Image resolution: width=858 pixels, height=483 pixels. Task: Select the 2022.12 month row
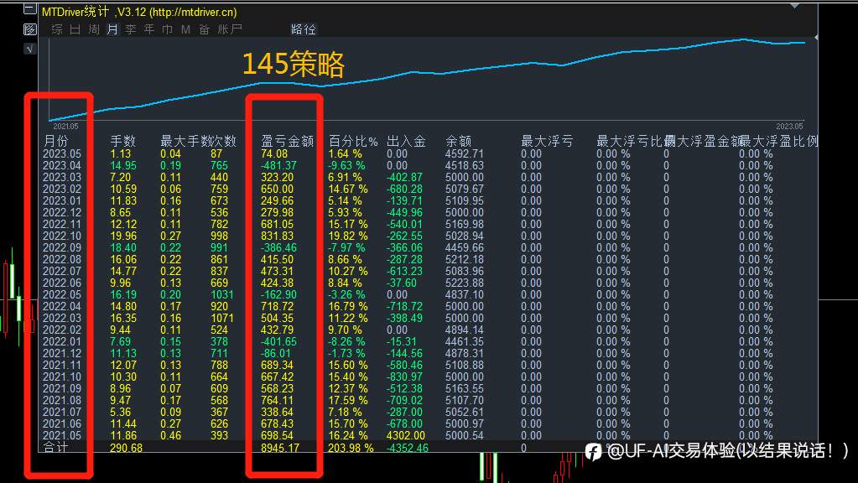[x=62, y=212]
